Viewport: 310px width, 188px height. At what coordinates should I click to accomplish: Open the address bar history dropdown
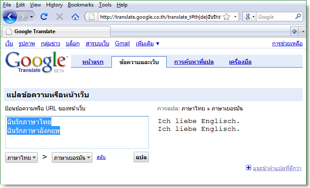tap(235, 17)
